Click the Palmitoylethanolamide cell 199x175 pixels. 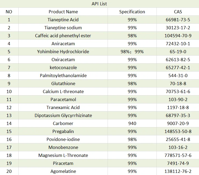point(63,76)
